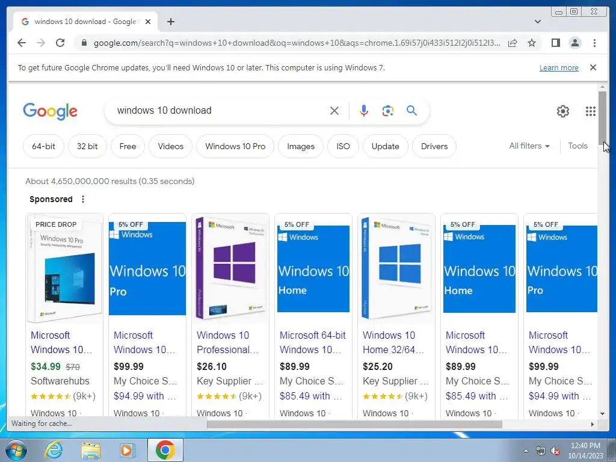Start a voice search with the microphone
The image size is (616, 462).
(364, 111)
